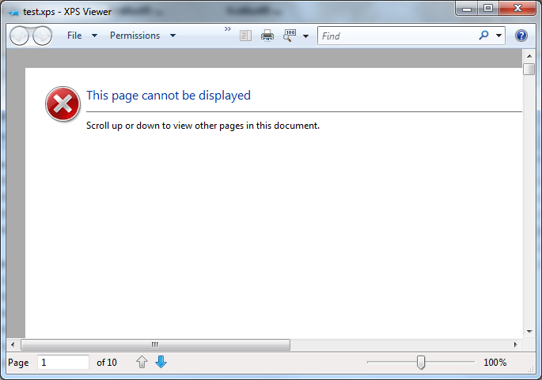Show more toolbar options via double chevron
The height and width of the screenshot is (380, 542).
[227, 28]
